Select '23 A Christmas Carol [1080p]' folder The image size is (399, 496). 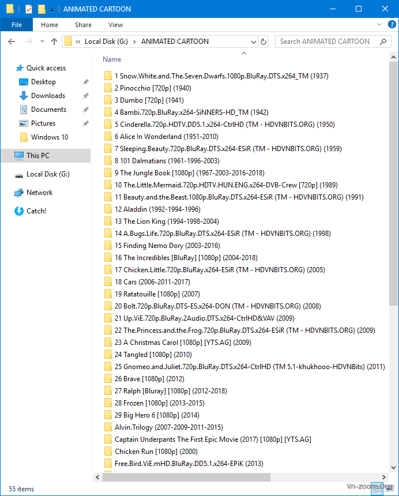[x=183, y=343]
